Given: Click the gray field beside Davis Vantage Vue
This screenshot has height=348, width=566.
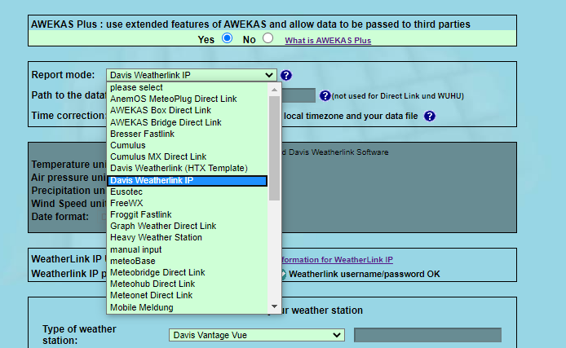Looking at the screenshot, I should (427, 335).
